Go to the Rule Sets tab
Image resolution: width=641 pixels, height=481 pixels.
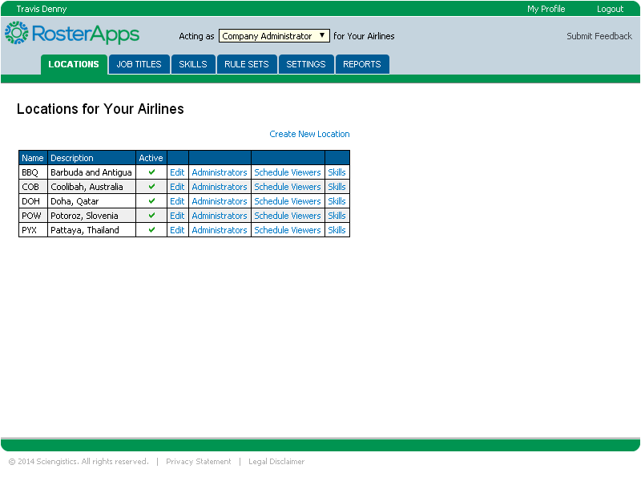[247, 64]
